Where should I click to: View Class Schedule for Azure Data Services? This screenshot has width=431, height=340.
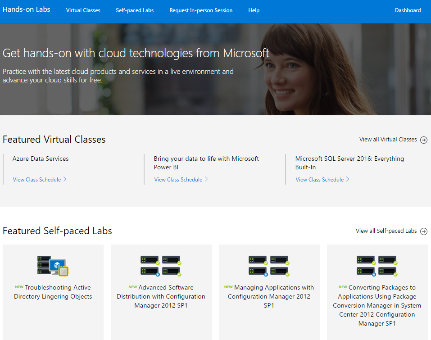[37, 180]
